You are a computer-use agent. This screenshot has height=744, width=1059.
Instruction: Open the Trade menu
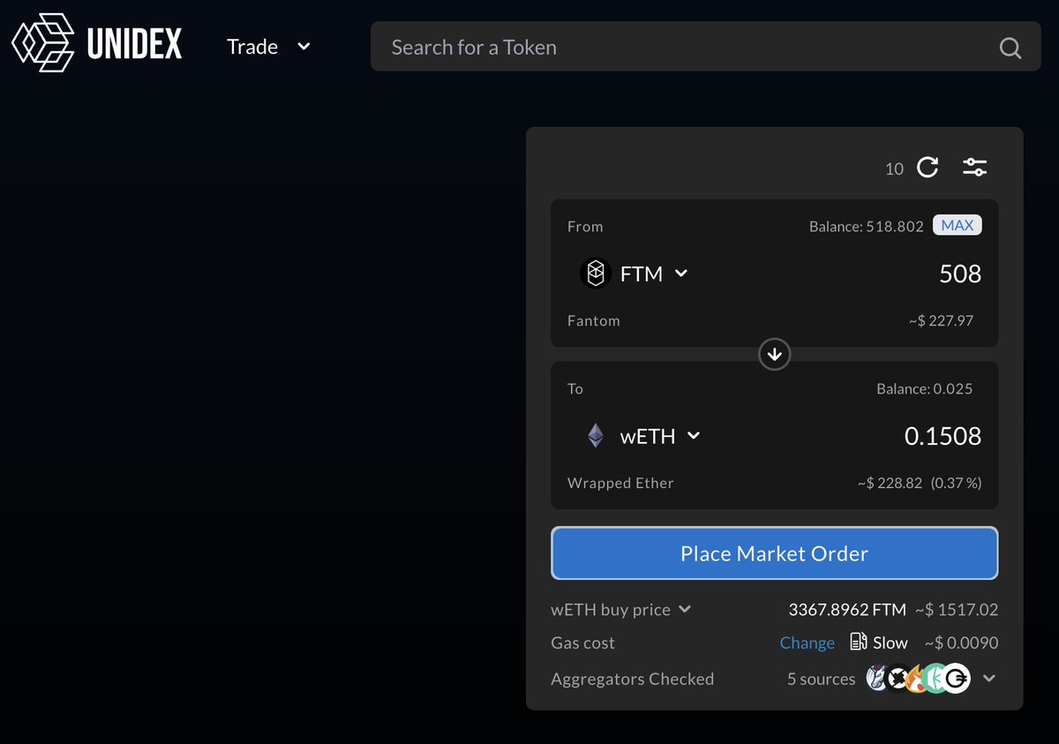[x=268, y=47]
